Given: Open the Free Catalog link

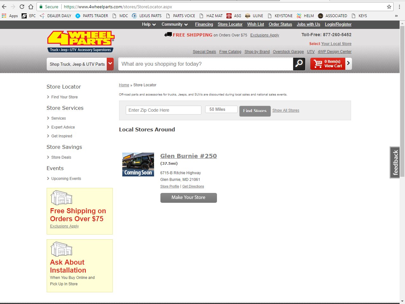Looking at the screenshot, I should pyautogui.click(x=230, y=52).
